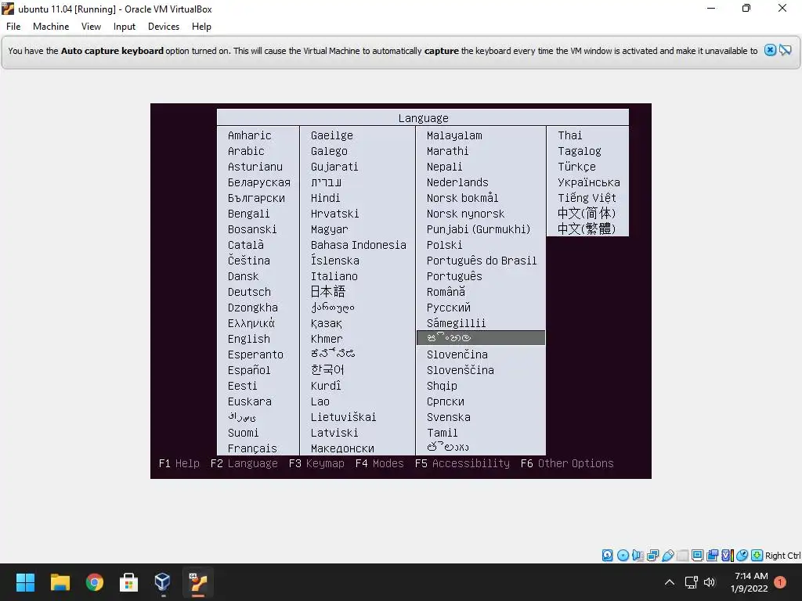
Task: Select Türkçe from the language list
Action: pyautogui.click(x=576, y=167)
